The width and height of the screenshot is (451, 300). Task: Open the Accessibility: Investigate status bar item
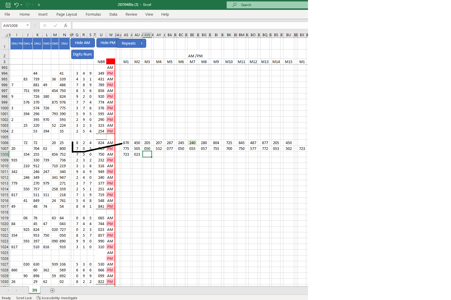click(x=57, y=298)
